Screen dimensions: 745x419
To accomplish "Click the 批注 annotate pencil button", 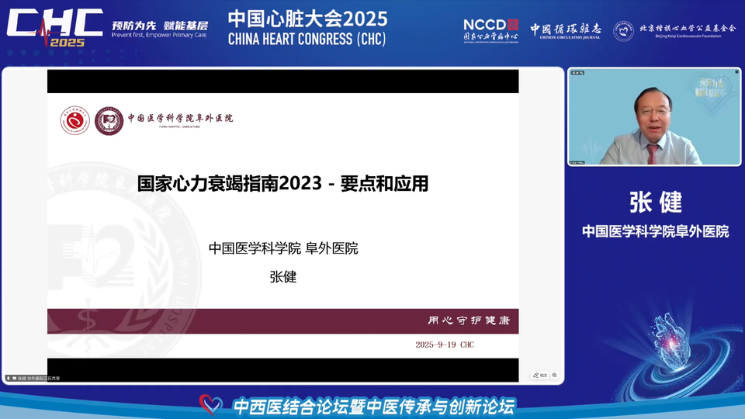I will [540, 376].
